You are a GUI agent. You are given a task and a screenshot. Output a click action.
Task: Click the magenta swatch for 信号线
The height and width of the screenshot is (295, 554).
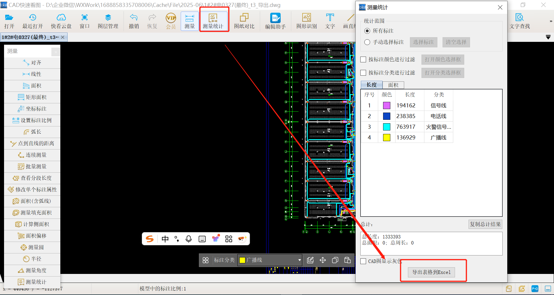(387, 105)
